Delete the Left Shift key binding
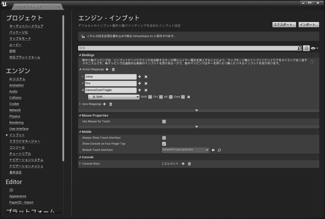 click(189, 97)
